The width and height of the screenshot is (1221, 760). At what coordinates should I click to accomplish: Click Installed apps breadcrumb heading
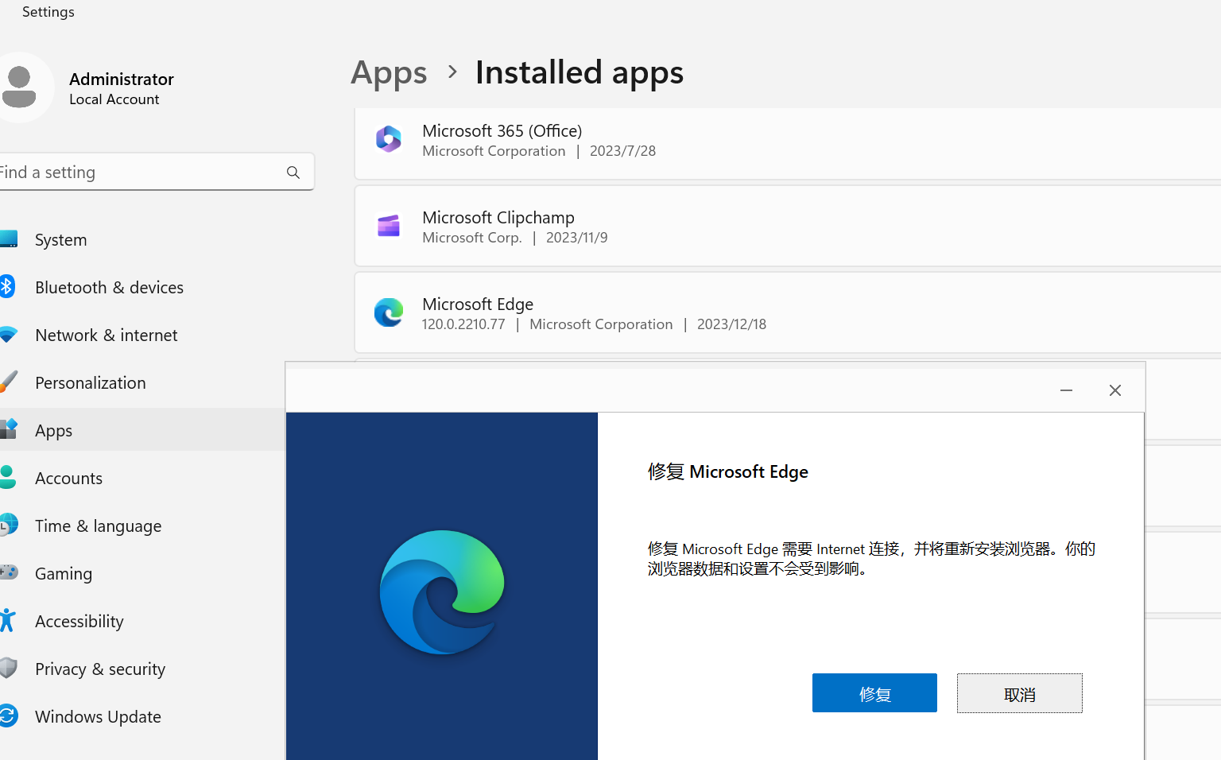pos(579,72)
